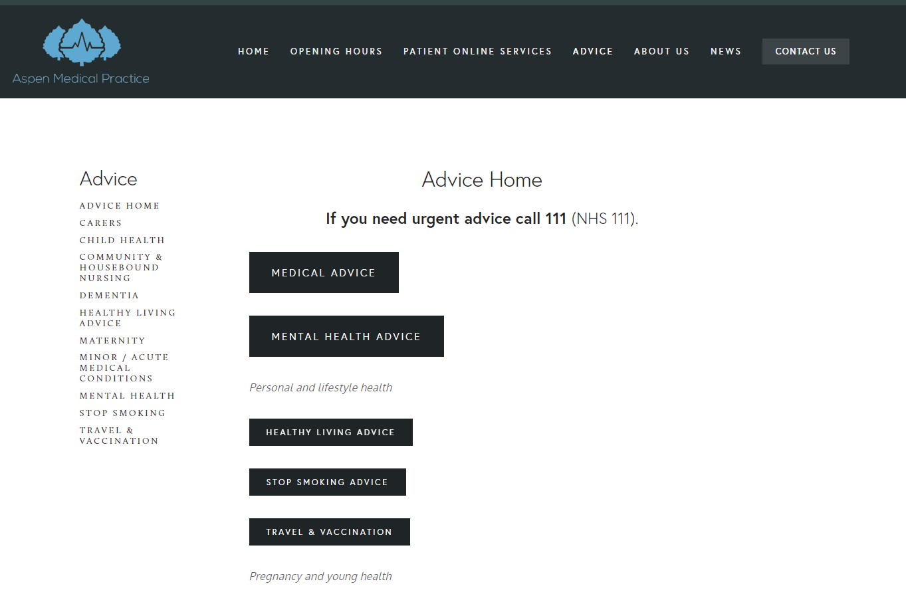This screenshot has width=906, height=602.
Task: Open the Travel & Vaccination button
Action: coord(329,532)
